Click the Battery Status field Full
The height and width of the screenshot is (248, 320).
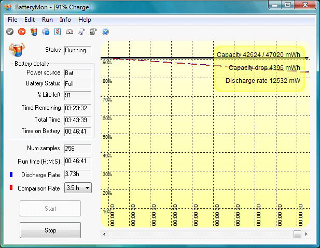(x=78, y=84)
